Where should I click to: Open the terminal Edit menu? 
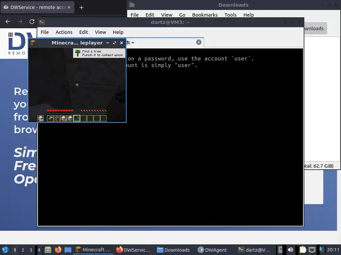pyautogui.click(x=84, y=32)
